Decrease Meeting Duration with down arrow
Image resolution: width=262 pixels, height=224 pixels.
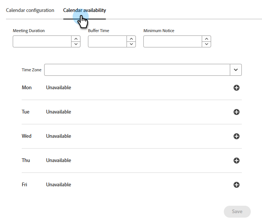(76, 44)
